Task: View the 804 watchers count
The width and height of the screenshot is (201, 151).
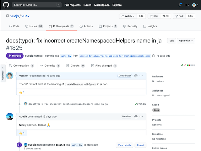Action: click(x=141, y=16)
